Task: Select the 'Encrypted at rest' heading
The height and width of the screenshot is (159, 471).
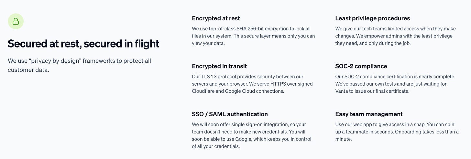Action: (216, 18)
